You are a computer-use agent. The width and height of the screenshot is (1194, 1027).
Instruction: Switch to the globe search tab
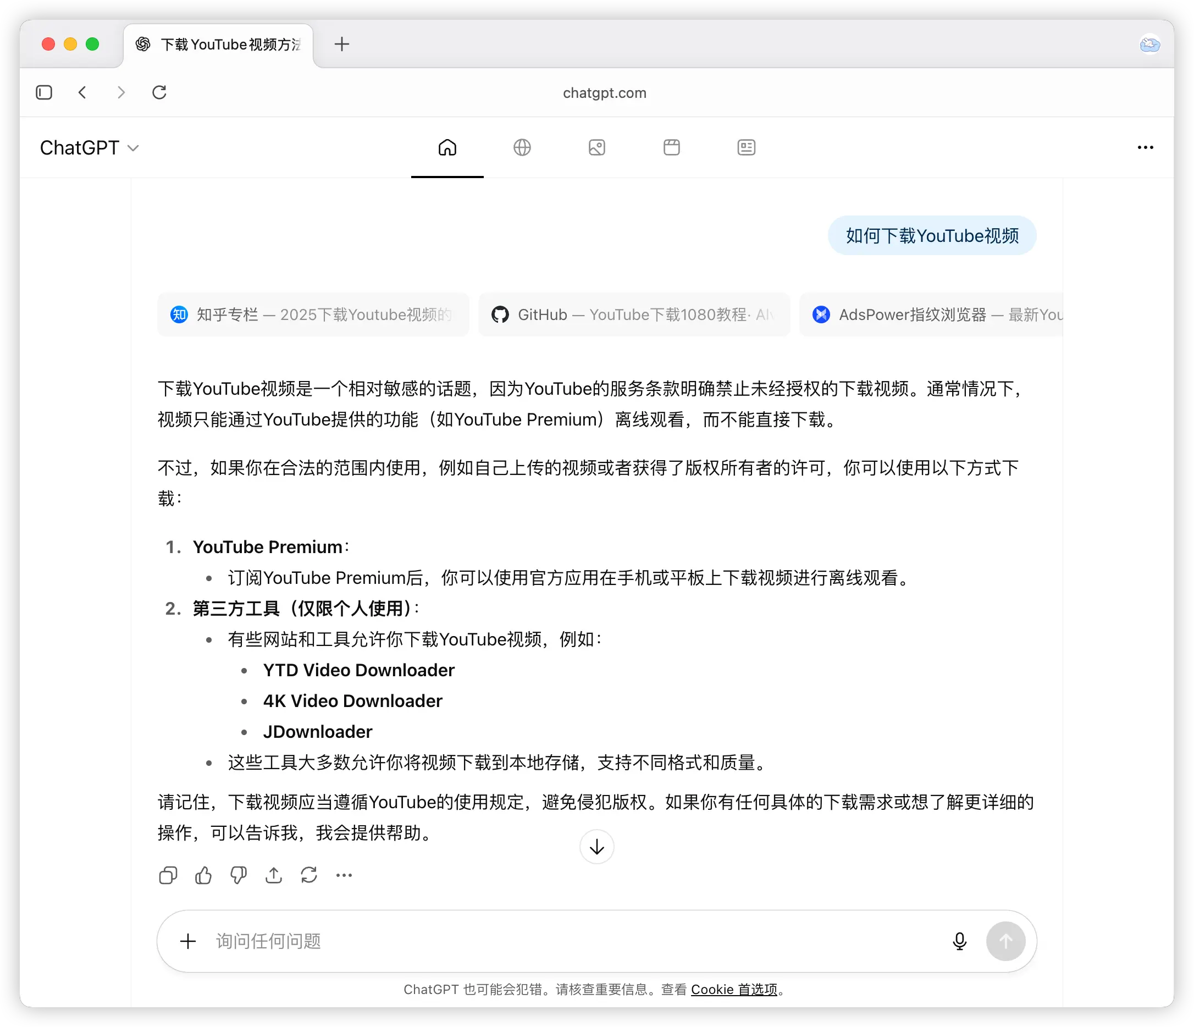522,147
